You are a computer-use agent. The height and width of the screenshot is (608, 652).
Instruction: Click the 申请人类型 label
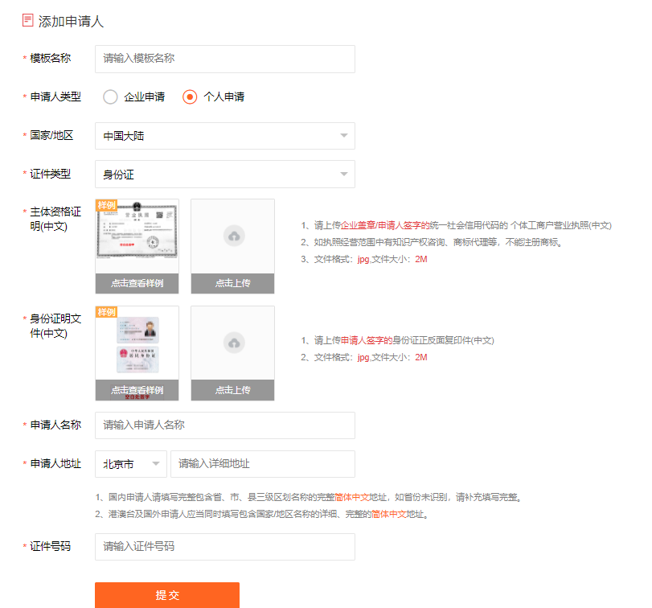point(55,97)
